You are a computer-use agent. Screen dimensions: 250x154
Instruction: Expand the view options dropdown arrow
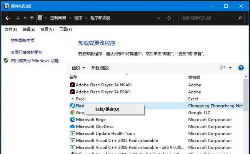click(230, 68)
